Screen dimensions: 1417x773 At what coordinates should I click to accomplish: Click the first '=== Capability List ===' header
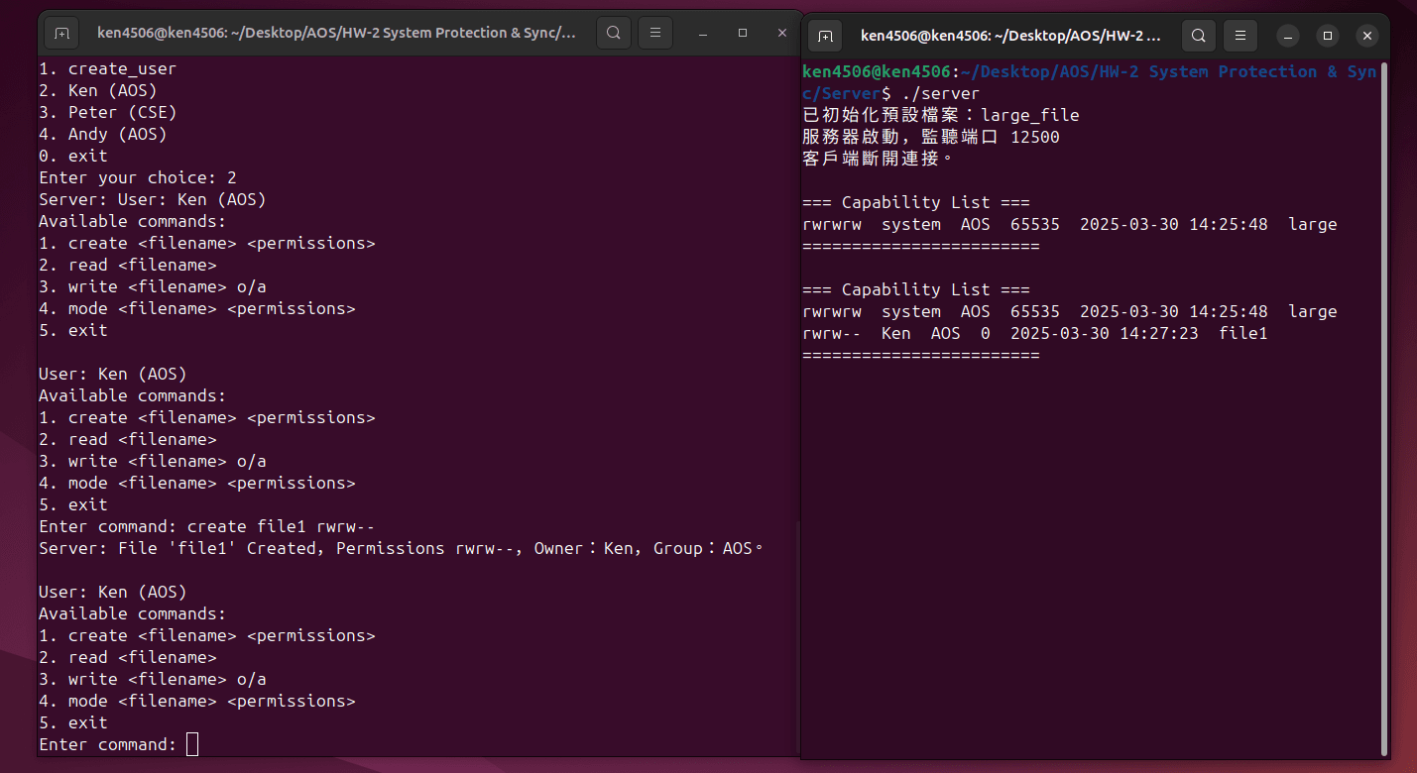(916, 202)
